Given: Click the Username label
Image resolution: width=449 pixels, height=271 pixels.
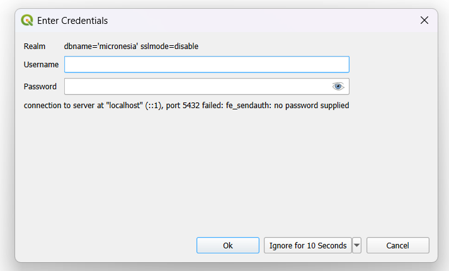Looking at the screenshot, I should tap(41, 65).
